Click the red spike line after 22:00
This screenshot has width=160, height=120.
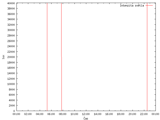[147, 57]
